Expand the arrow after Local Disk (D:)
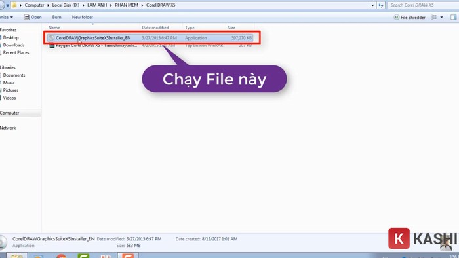This screenshot has width=459, height=258. [83, 5]
